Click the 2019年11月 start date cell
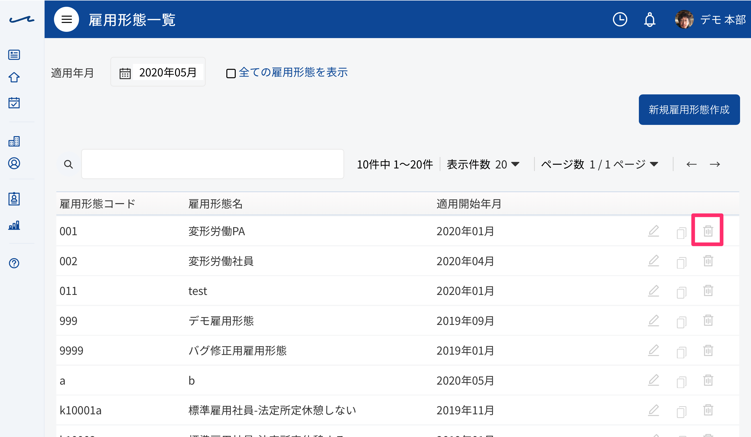This screenshot has height=437, width=751. (465, 410)
